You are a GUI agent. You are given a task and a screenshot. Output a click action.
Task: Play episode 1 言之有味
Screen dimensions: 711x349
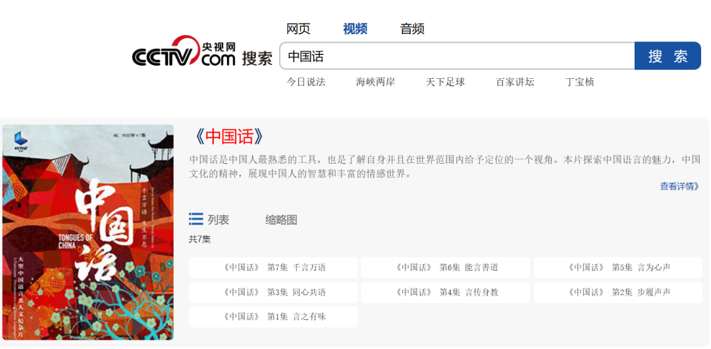tap(274, 317)
